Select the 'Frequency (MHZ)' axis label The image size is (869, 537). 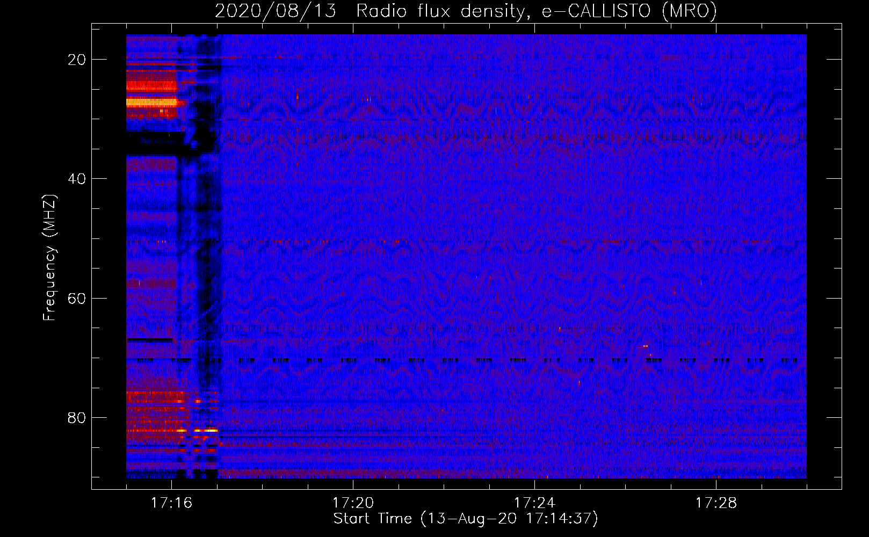pyautogui.click(x=49, y=257)
